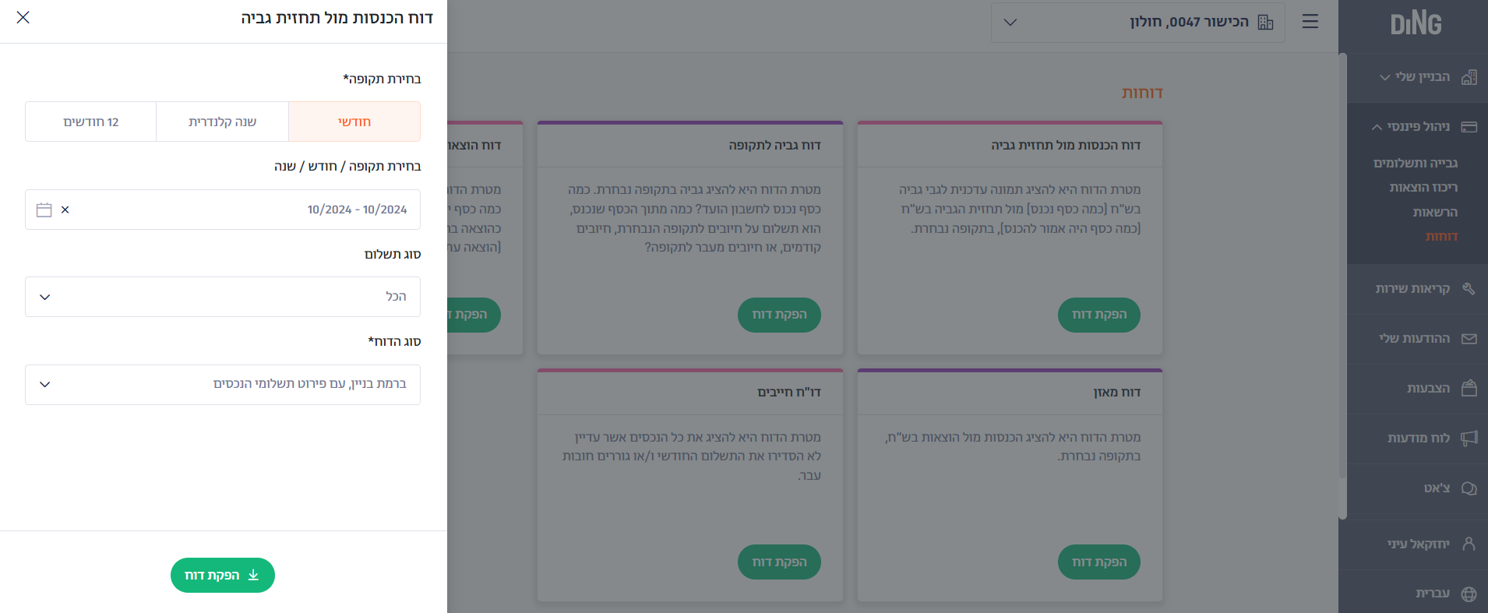Screen dimensions: 1488x613
Task: Select שנה קלנדרית period option
Action: 223,122
